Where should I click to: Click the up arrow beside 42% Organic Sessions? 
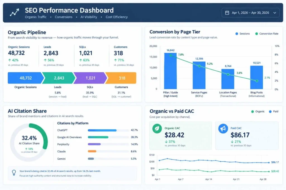[9, 60]
